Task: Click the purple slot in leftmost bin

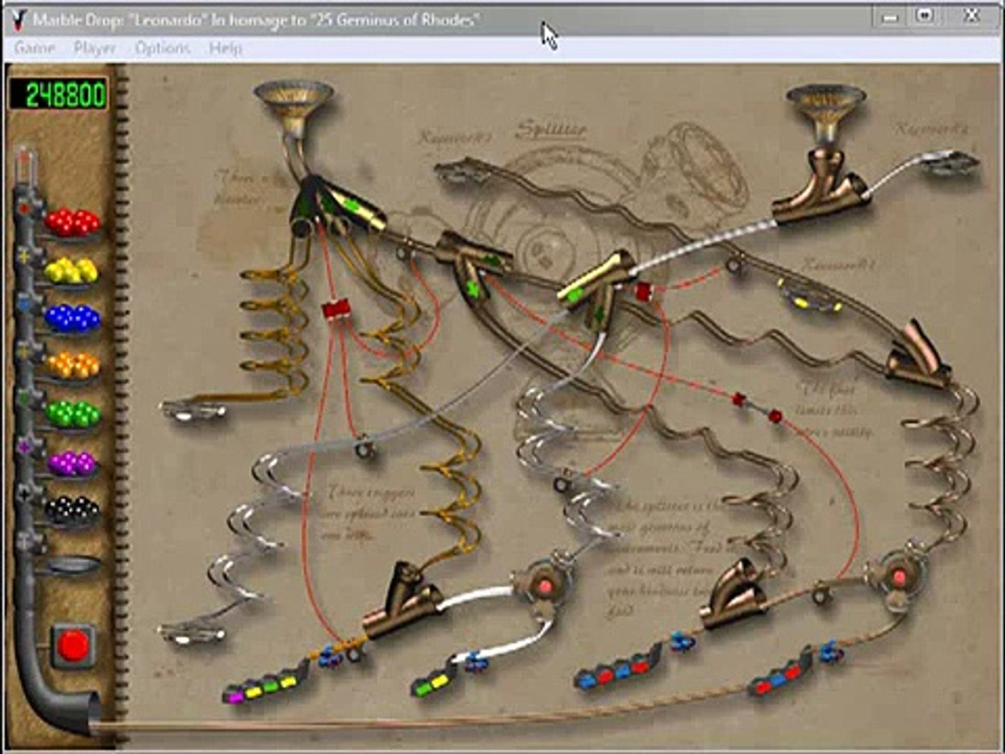Action: tap(235, 695)
